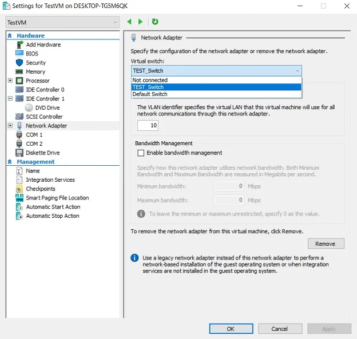Viewport: 357px width, 339px height.
Task: Select the Add Hardware icon
Action: tap(19, 45)
